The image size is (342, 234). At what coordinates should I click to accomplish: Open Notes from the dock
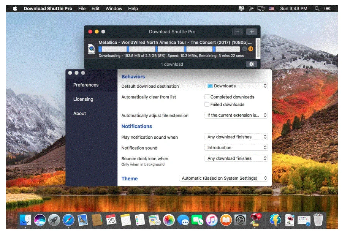[x=126, y=220]
